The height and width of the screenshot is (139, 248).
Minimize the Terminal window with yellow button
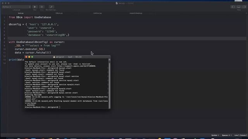tap(29, 57)
